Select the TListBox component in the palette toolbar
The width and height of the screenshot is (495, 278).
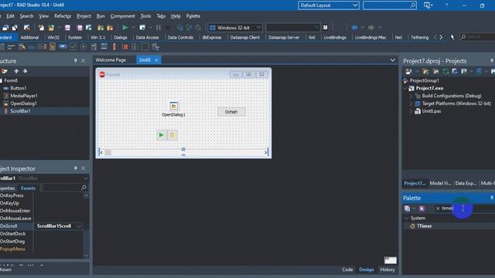point(94,47)
